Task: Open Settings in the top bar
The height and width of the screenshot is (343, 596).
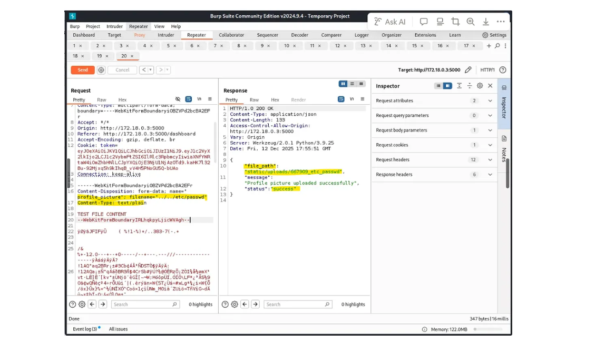Action: (x=494, y=35)
